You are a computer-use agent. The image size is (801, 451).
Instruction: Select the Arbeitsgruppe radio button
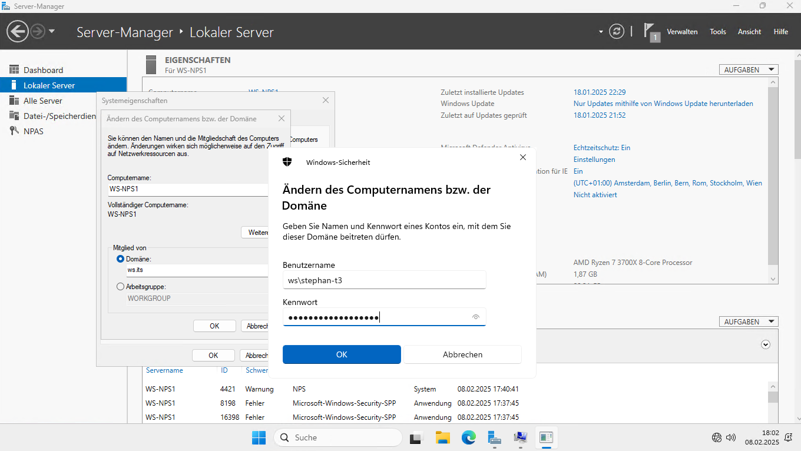point(121,287)
